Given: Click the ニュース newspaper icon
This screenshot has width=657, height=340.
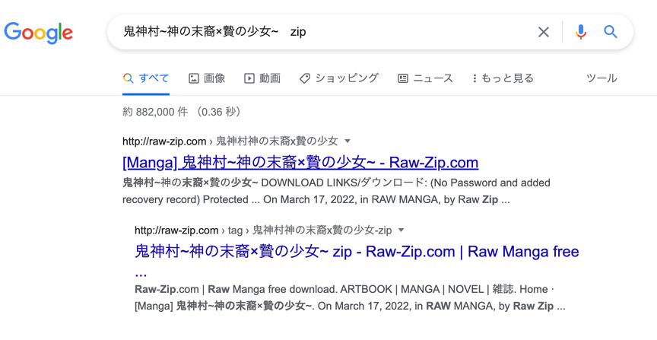Looking at the screenshot, I should tap(403, 78).
